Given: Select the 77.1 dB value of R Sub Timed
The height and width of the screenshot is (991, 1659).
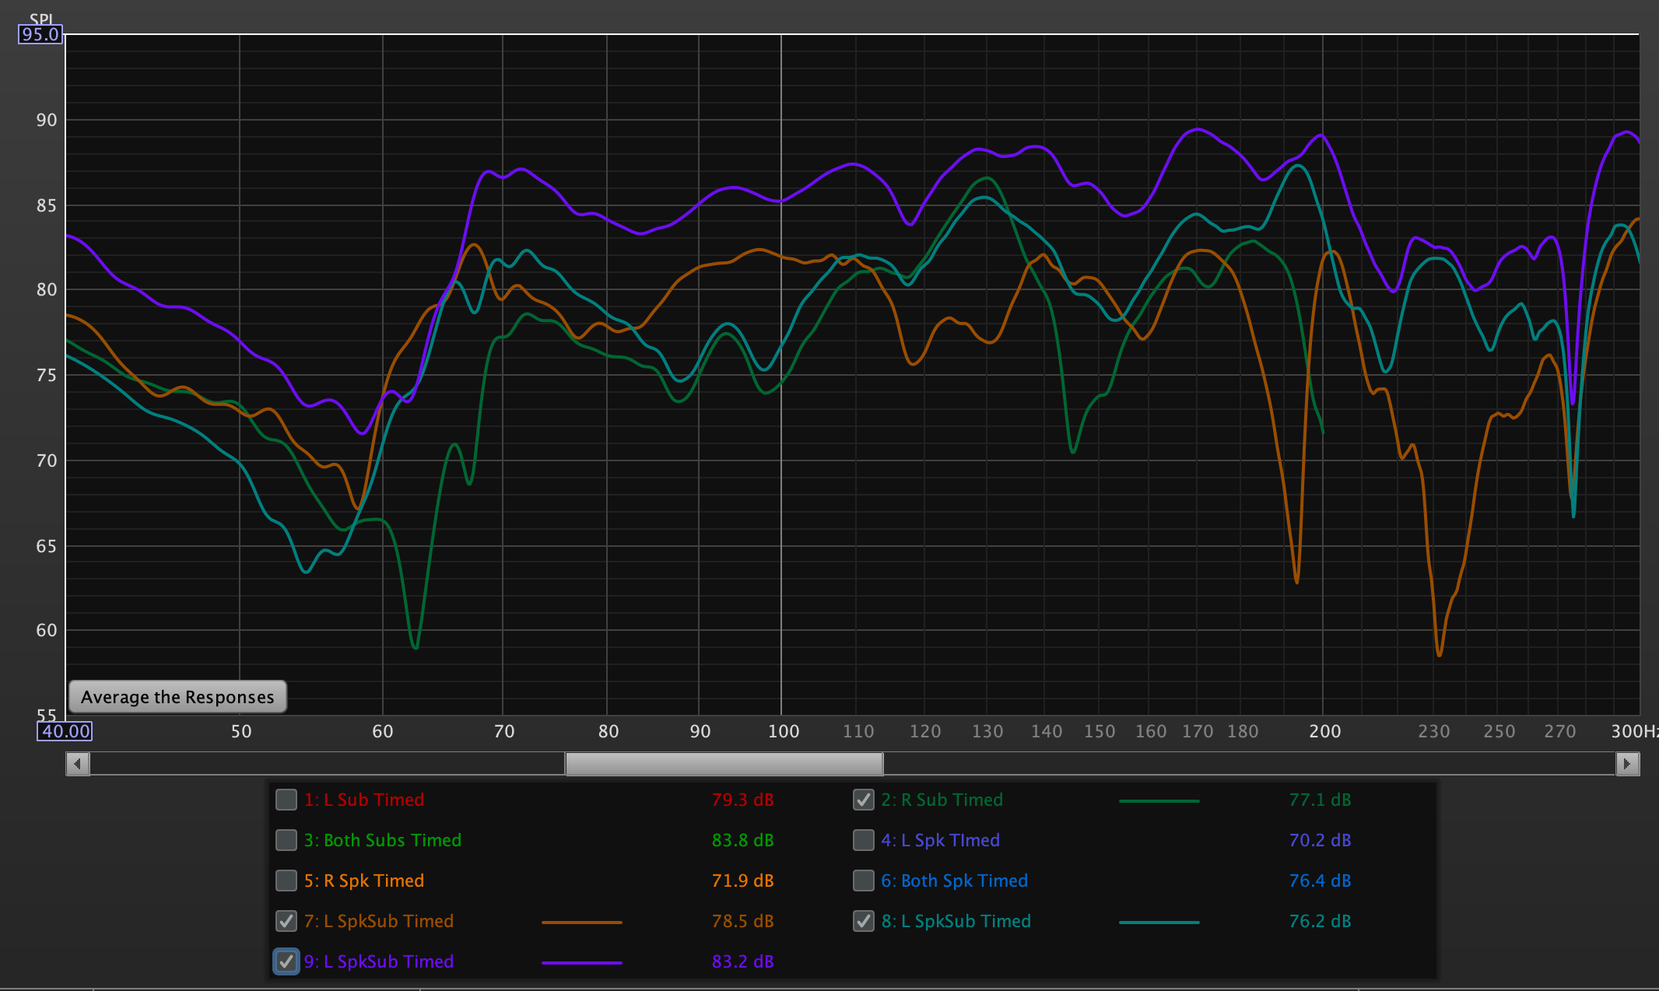Looking at the screenshot, I should pyautogui.click(x=1320, y=800).
